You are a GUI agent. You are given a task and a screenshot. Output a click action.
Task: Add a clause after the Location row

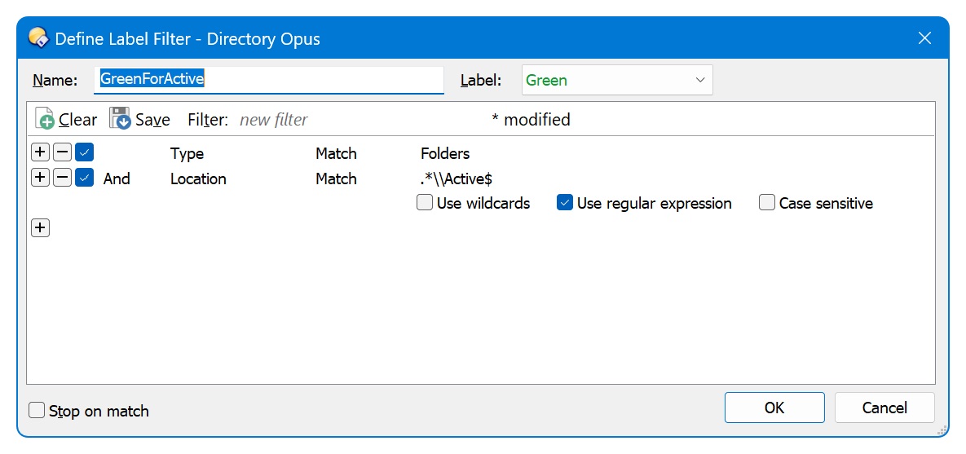pyautogui.click(x=39, y=178)
